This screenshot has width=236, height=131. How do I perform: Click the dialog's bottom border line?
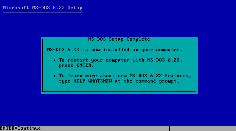(119, 91)
